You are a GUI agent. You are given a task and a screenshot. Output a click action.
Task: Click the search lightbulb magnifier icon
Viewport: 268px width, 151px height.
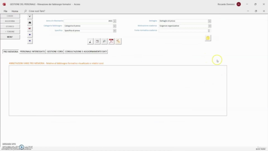(26, 11)
